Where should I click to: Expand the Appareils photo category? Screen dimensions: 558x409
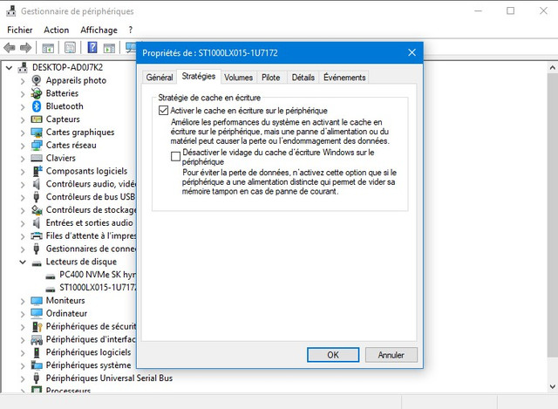(x=23, y=81)
